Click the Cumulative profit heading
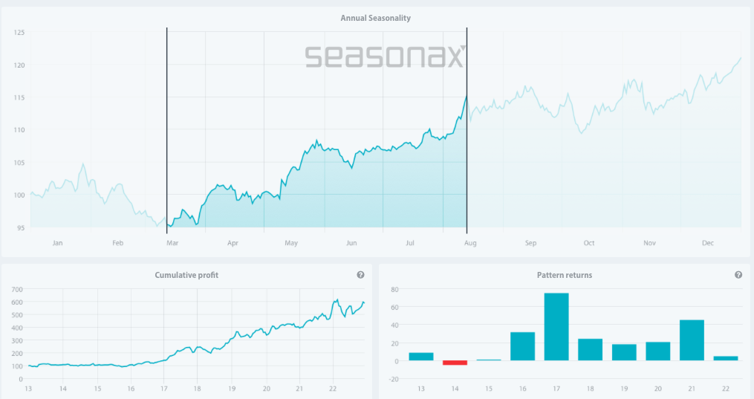This screenshot has height=399, width=754. coord(186,275)
